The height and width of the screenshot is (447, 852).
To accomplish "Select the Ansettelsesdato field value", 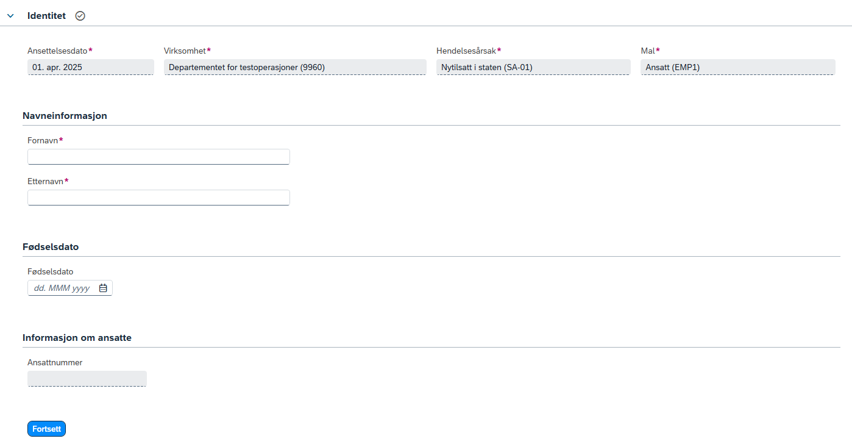I will (x=91, y=67).
